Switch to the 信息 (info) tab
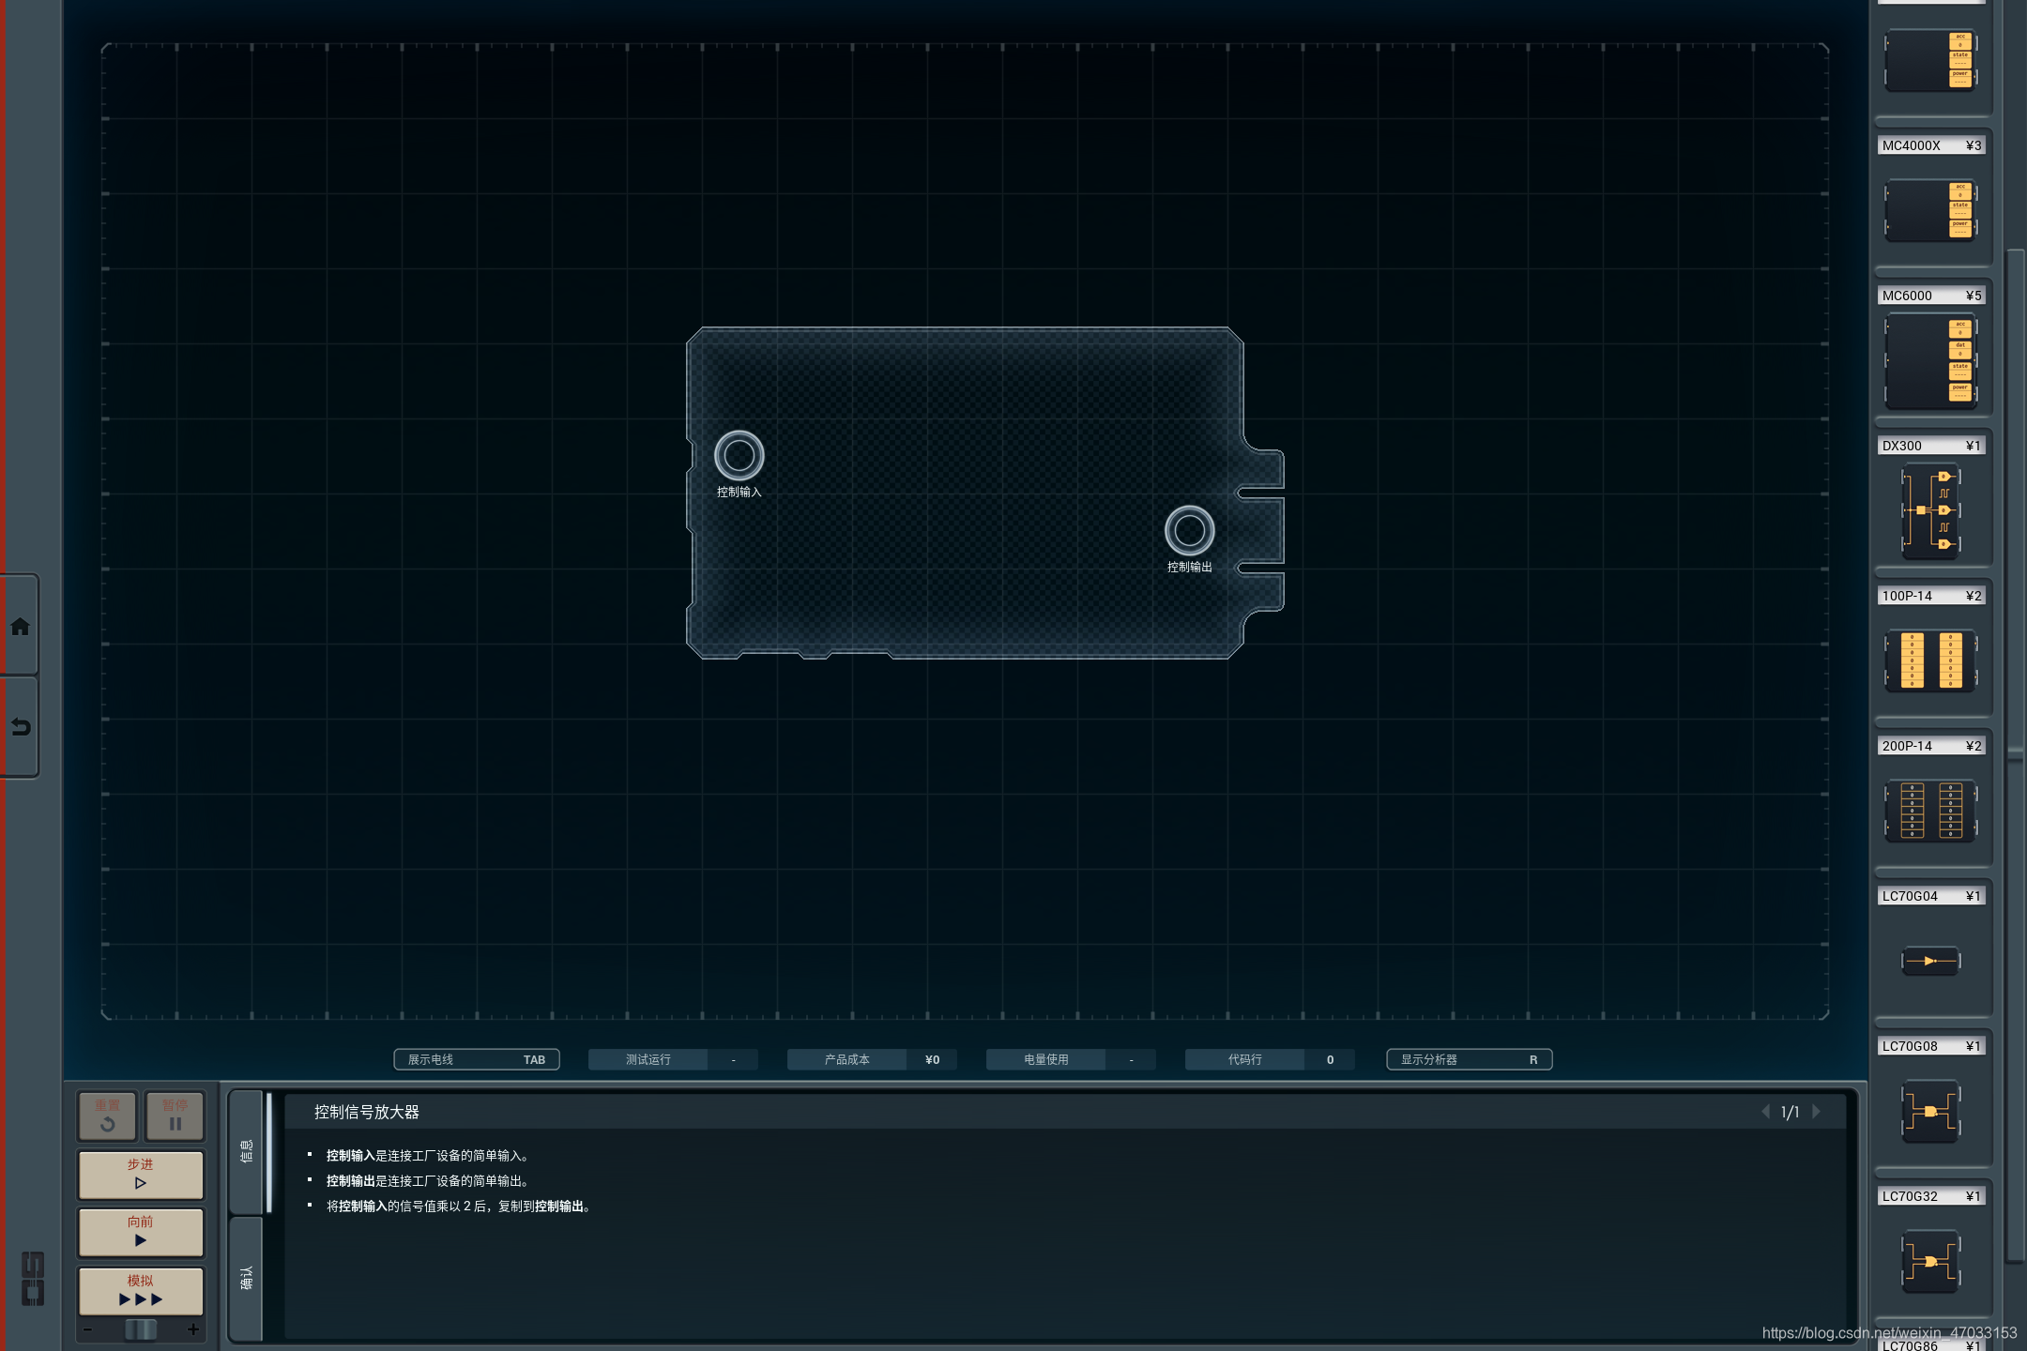The width and height of the screenshot is (2027, 1351). tap(246, 1151)
